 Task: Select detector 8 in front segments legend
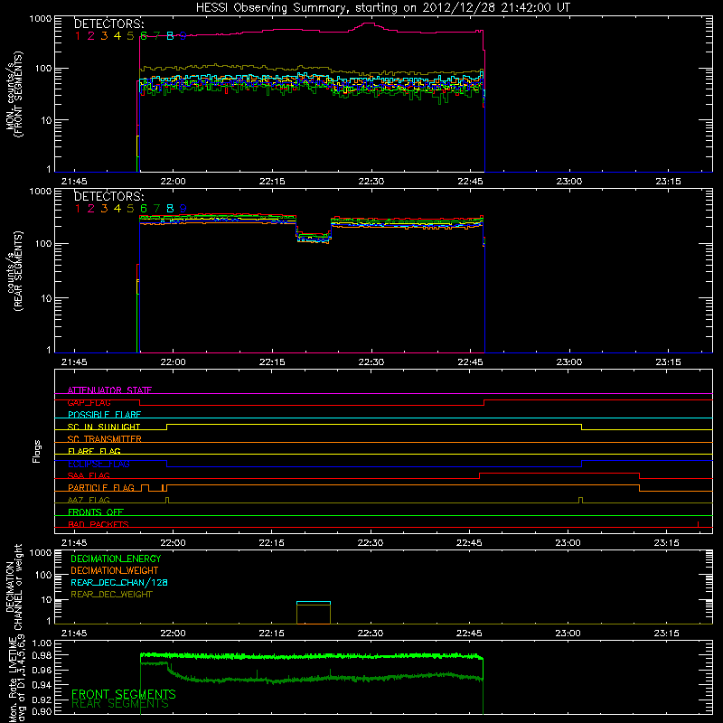click(x=170, y=36)
